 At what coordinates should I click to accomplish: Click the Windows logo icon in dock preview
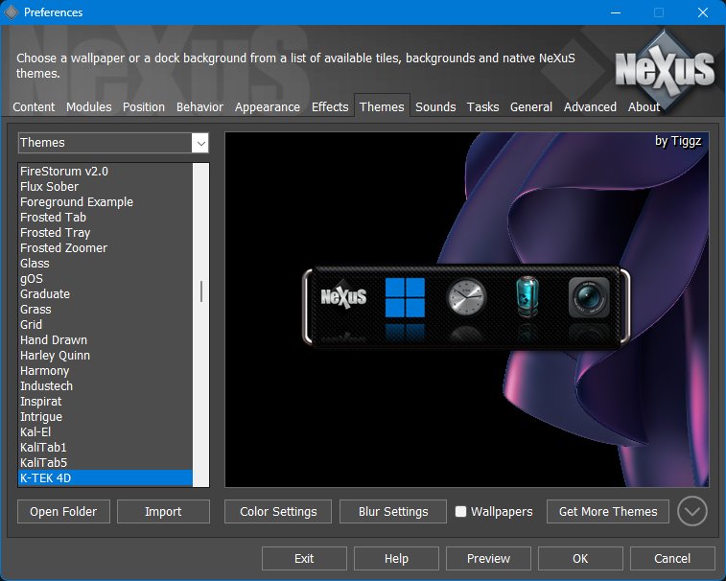pyautogui.click(x=405, y=297)
